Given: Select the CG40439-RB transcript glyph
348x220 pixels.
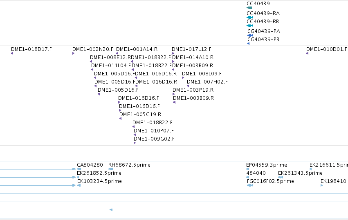Looking at the screenshot, I should click(250, 26).
